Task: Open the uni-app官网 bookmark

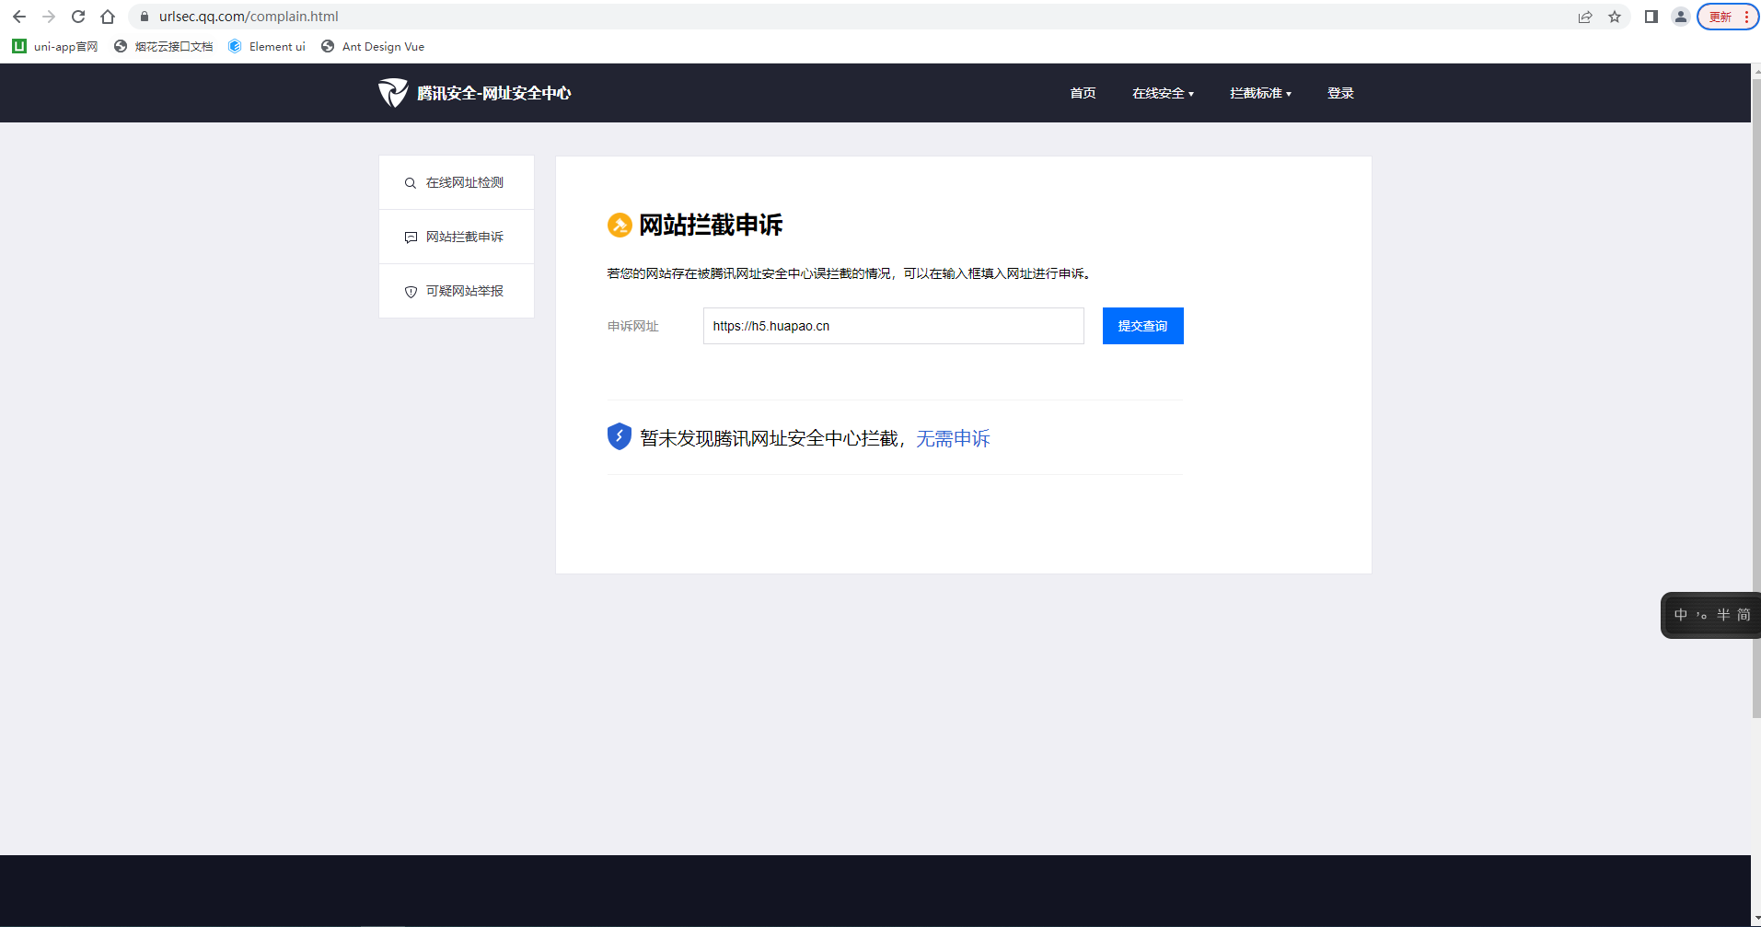Action: pos(56,46)
